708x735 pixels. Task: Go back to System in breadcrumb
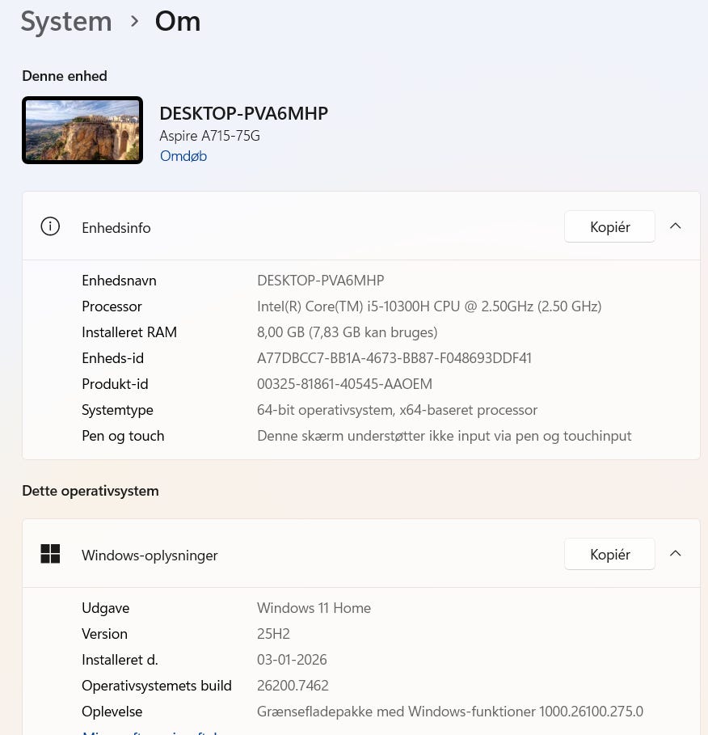(x=66, y=21)
